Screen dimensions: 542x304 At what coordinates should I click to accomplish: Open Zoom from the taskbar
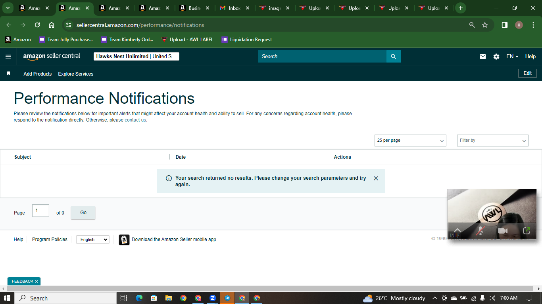[x=213, y=298]
